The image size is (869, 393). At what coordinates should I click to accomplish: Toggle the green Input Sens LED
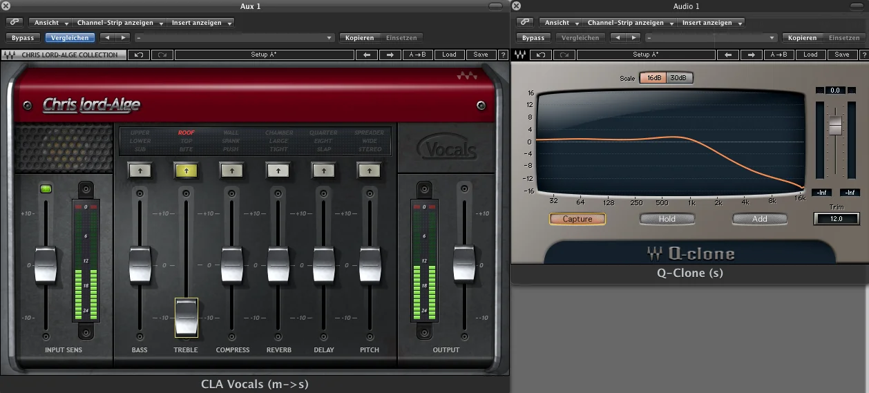click(46, 189)
